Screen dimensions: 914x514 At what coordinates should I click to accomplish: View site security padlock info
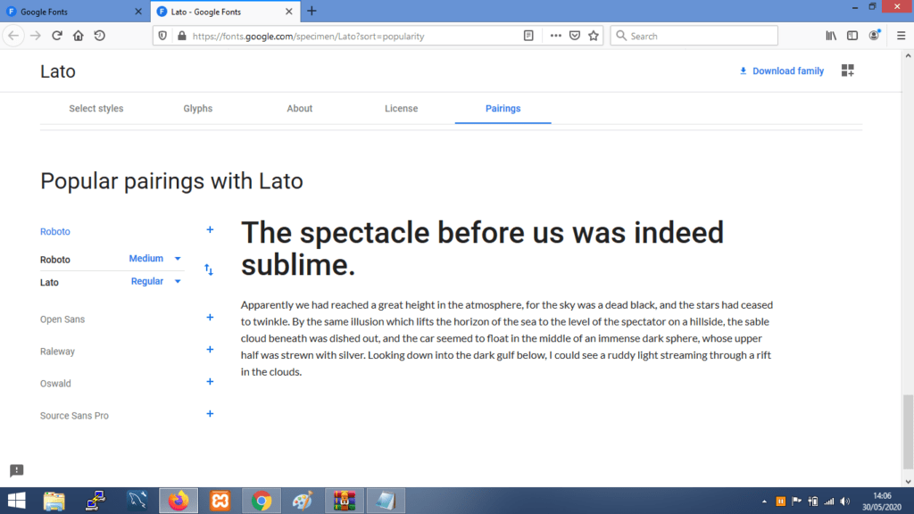[x=182, y=36]
